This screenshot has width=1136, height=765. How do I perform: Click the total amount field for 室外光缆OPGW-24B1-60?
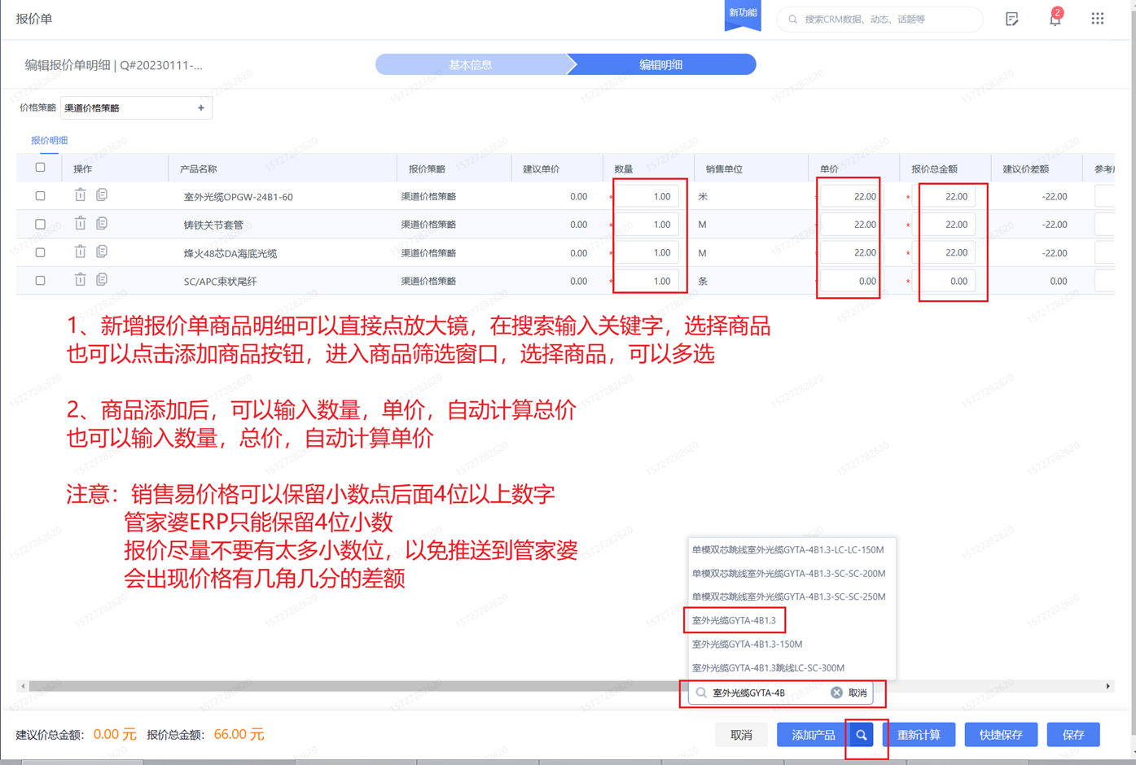pos(945,196)
